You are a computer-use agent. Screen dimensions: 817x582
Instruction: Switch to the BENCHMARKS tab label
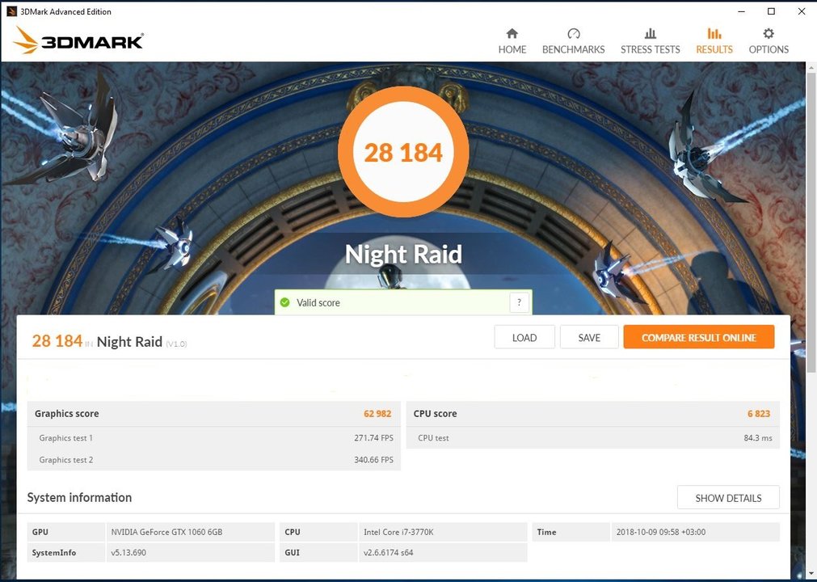coord(573,49)
